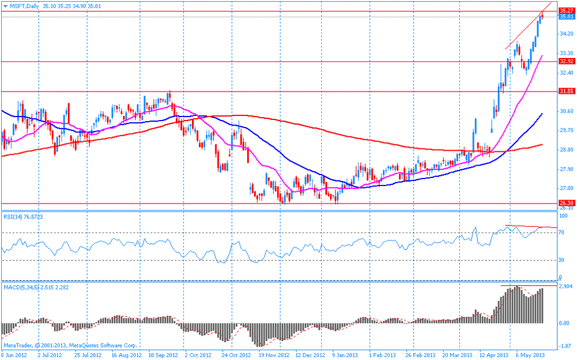Viewport: 580px width, 360px height.
Task: Click the 26 Feb 2013 date label
Action: [420, 355]
